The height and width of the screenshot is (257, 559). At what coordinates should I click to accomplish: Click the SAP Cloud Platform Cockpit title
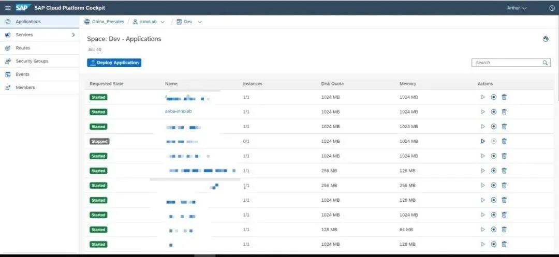pos(69,8)
